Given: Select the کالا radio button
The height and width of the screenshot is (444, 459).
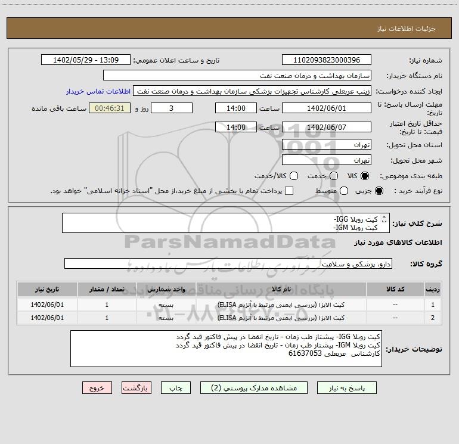Looking at the screenshot, I should (x=365, y=176).
